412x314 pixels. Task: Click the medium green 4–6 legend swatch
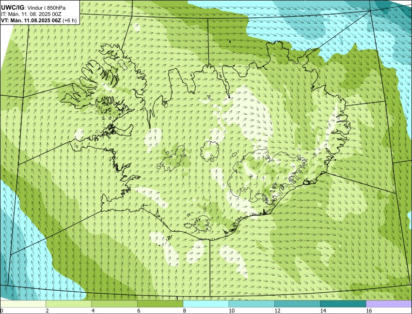coord(114,304)
